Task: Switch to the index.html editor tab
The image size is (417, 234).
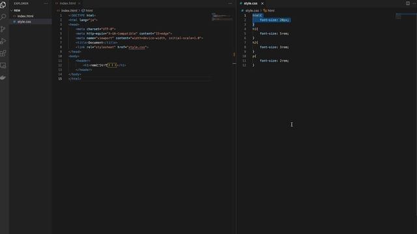Action: tap(68, 3)
